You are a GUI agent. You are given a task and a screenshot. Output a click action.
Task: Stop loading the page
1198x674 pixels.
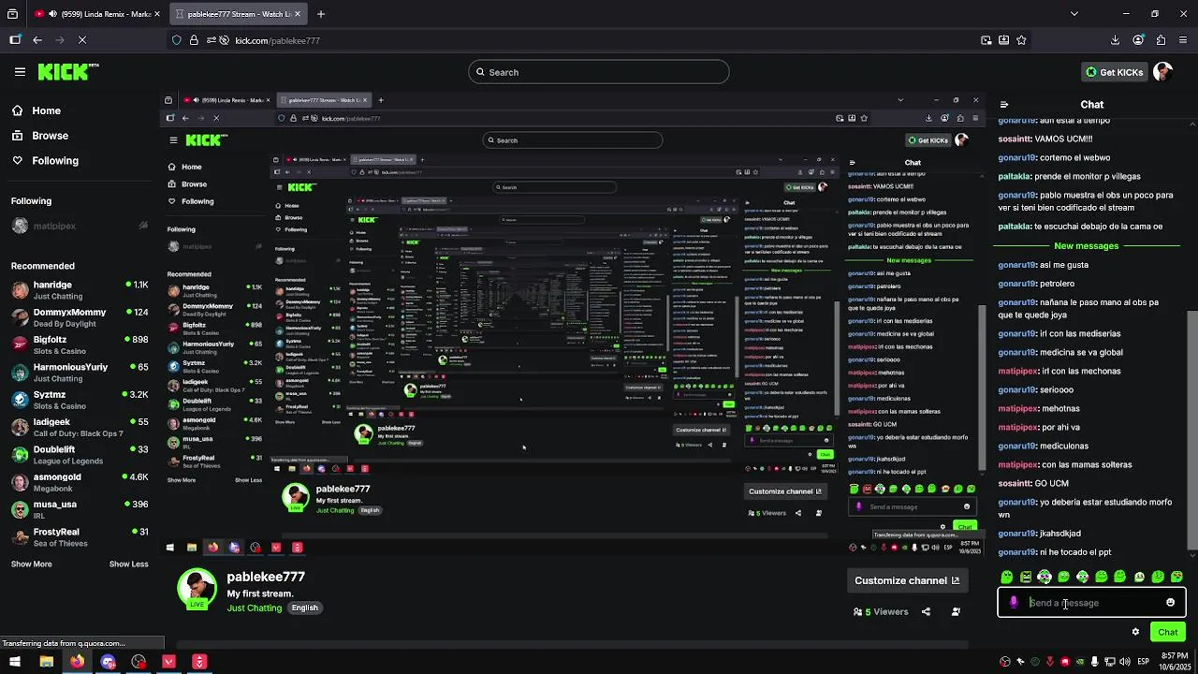(81, 40)
